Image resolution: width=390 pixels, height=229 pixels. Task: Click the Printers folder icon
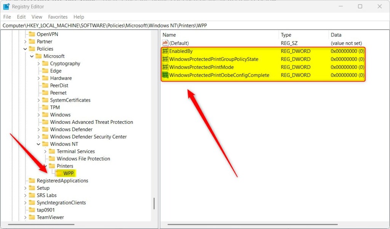[52, 166]
